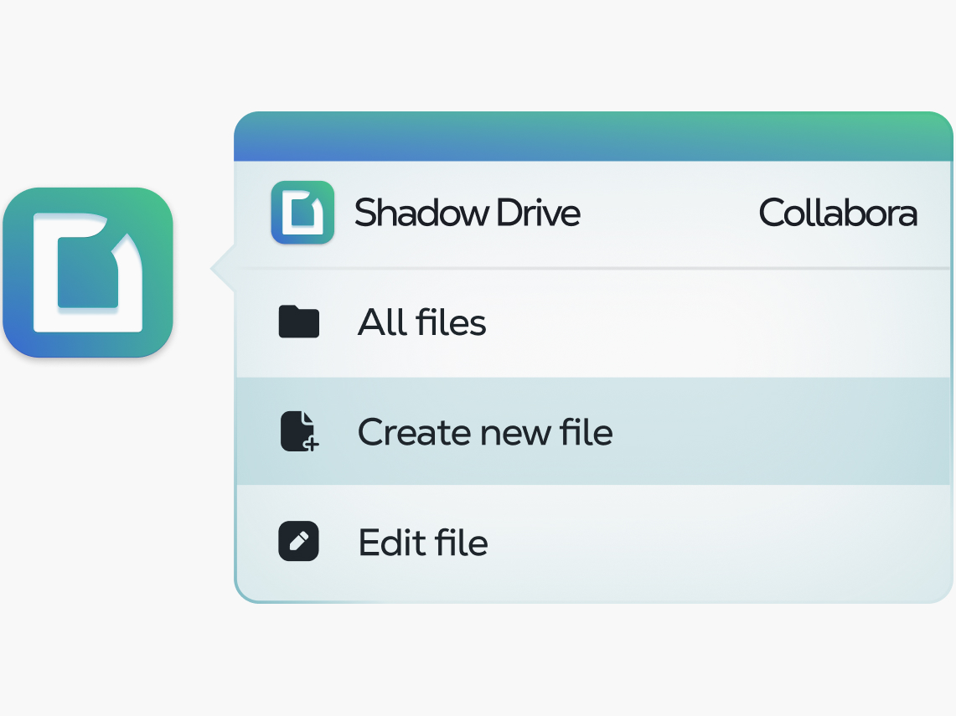
Task: Click the divider line under Shadow Drive header
Action: [x=593, y=268]
